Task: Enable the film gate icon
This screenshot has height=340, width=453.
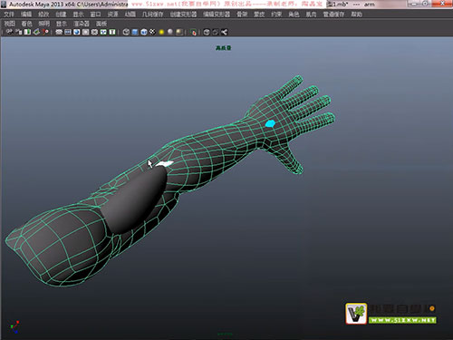Action: coord(68,32)
